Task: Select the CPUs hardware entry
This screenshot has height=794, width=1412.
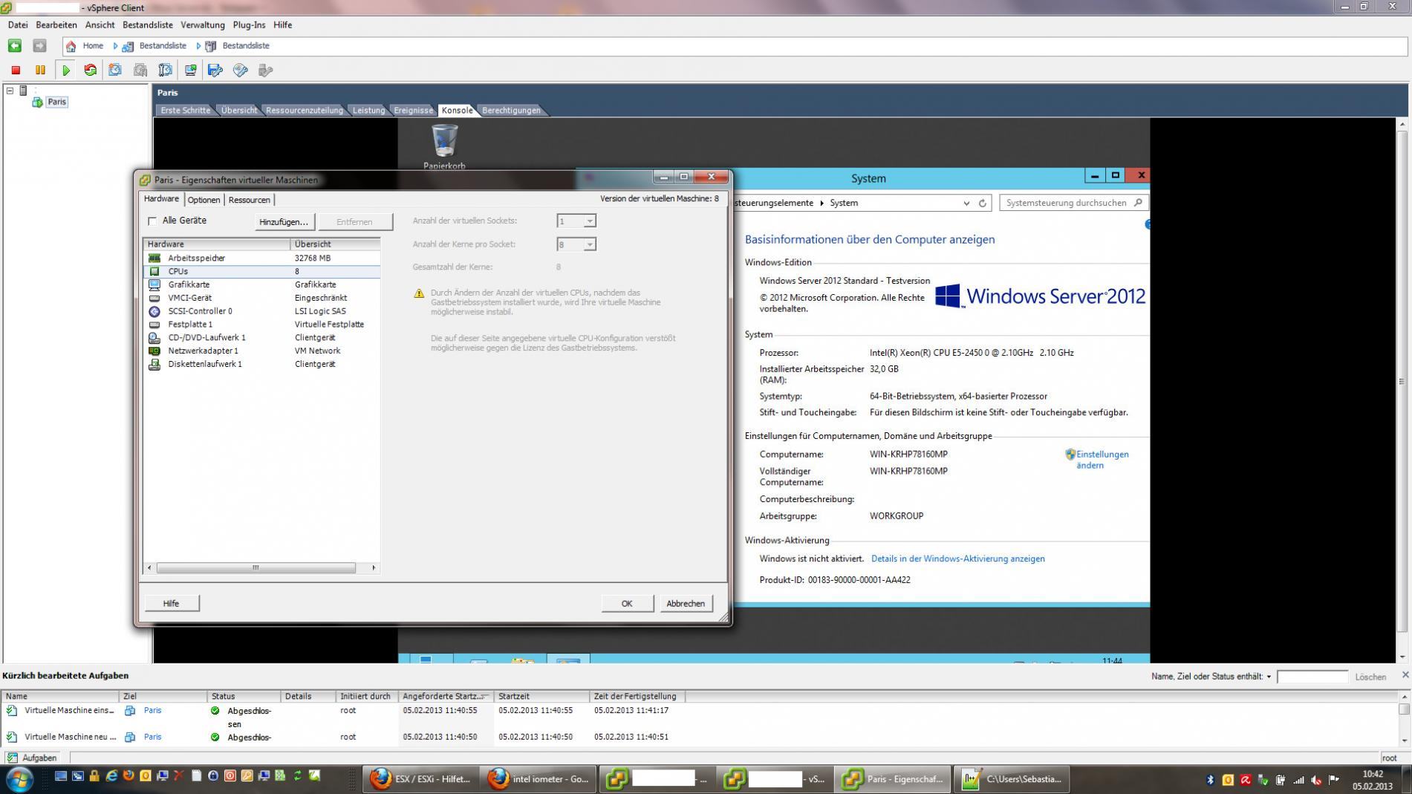Action: 261,271
